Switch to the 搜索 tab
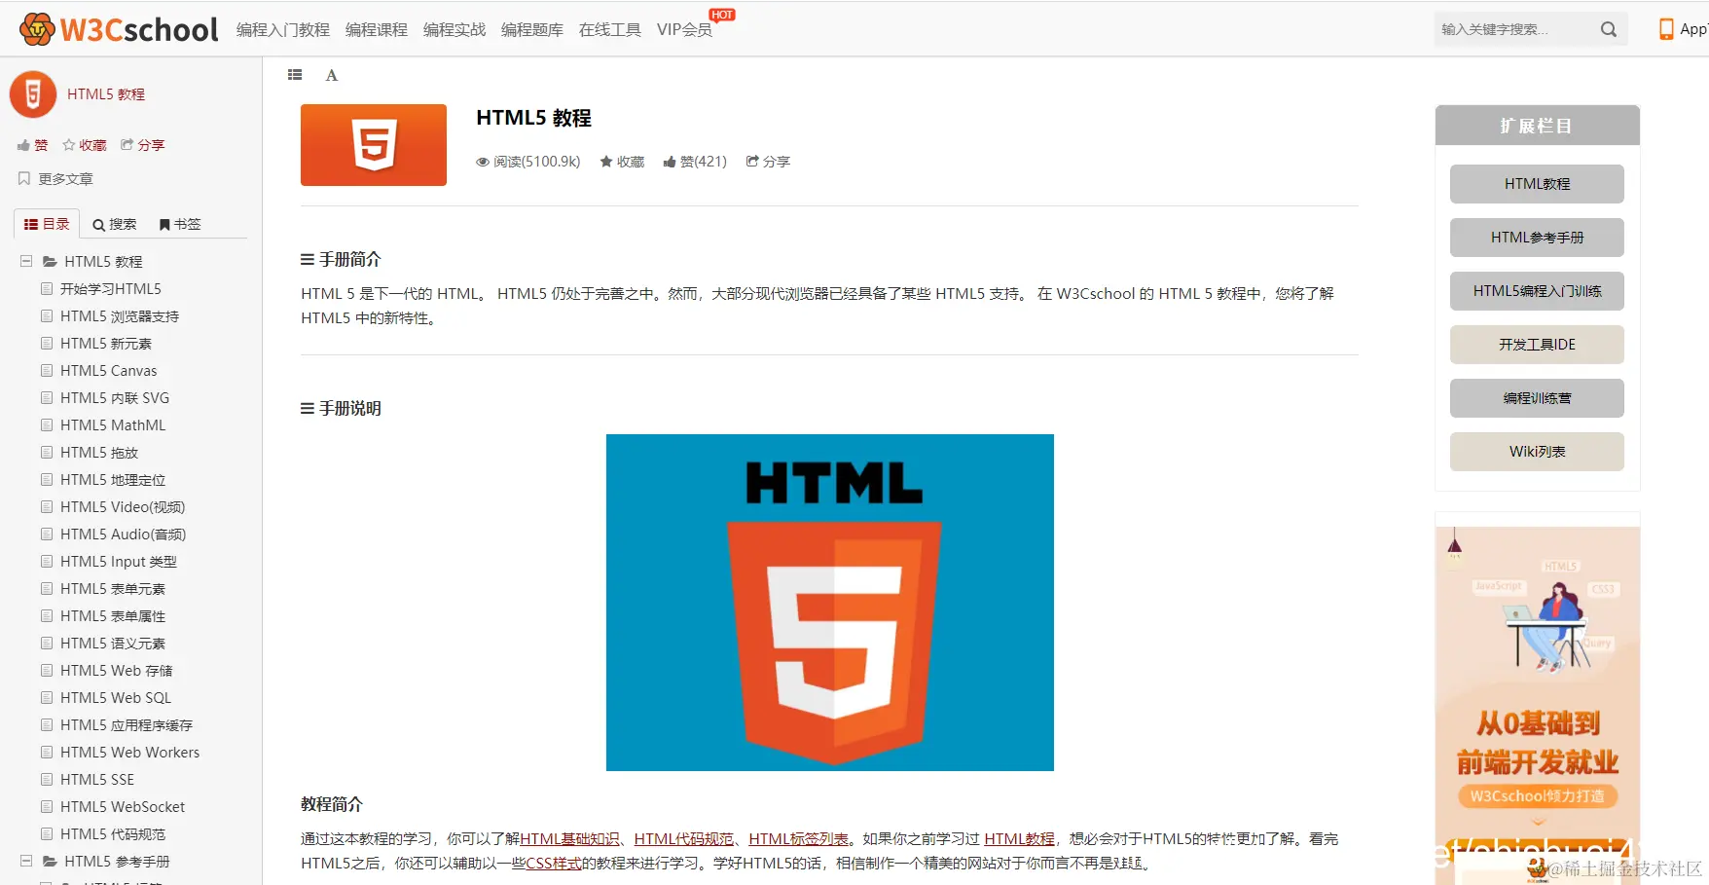This screenshot has height=885, width=1709. (x=114, y=224)
